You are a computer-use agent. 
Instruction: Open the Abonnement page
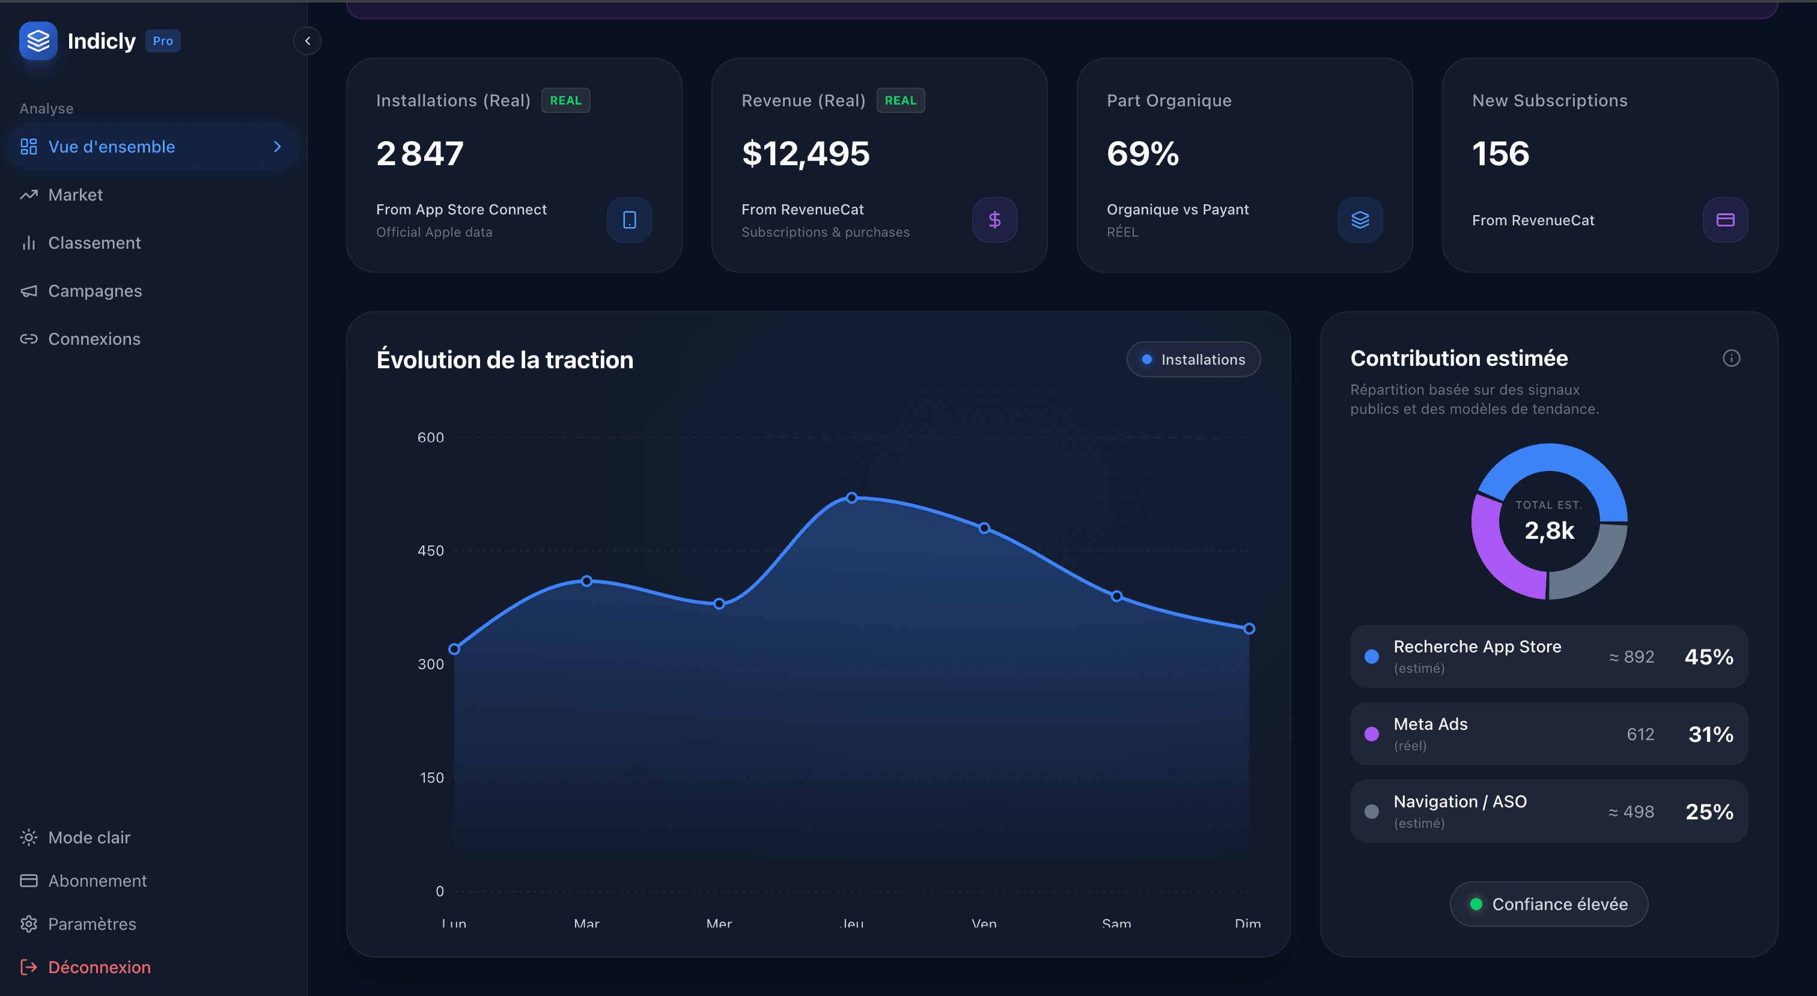[x=97, y=880]
